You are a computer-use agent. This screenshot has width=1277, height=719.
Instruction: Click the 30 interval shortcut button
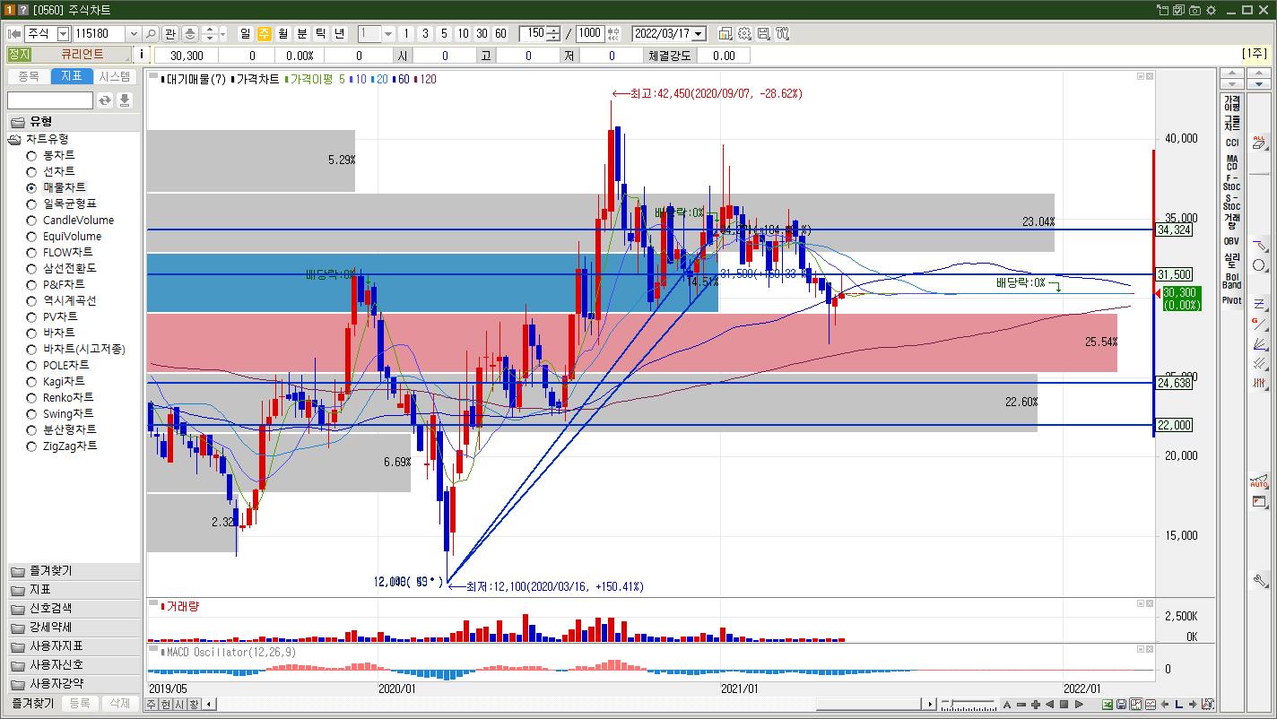pyautogui.click(x=482, y=34)
